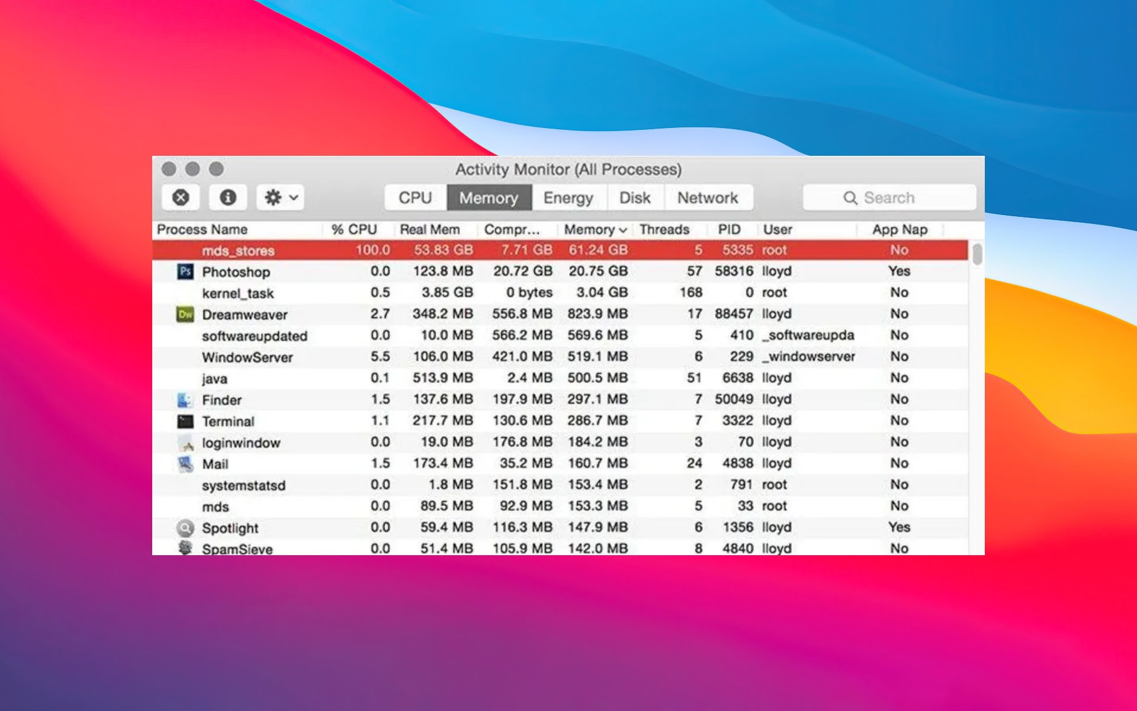Sort by User column header
This screenshot has width=1137, height=711.
[778, 229]
